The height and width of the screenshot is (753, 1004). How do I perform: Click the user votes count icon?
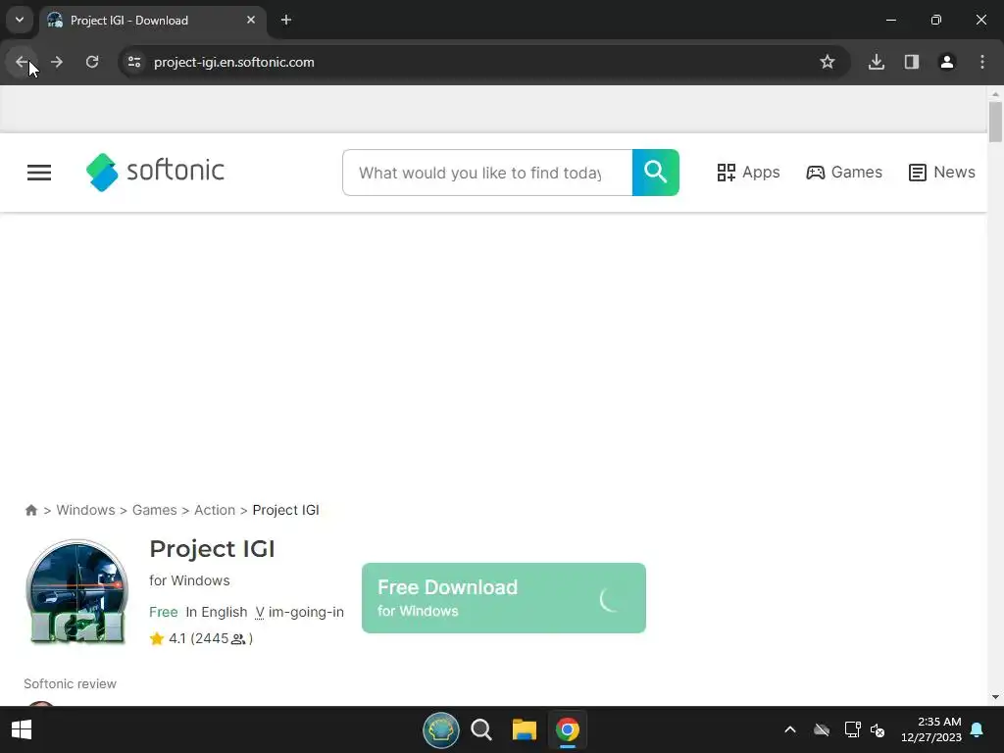click(x=238, y=639)
